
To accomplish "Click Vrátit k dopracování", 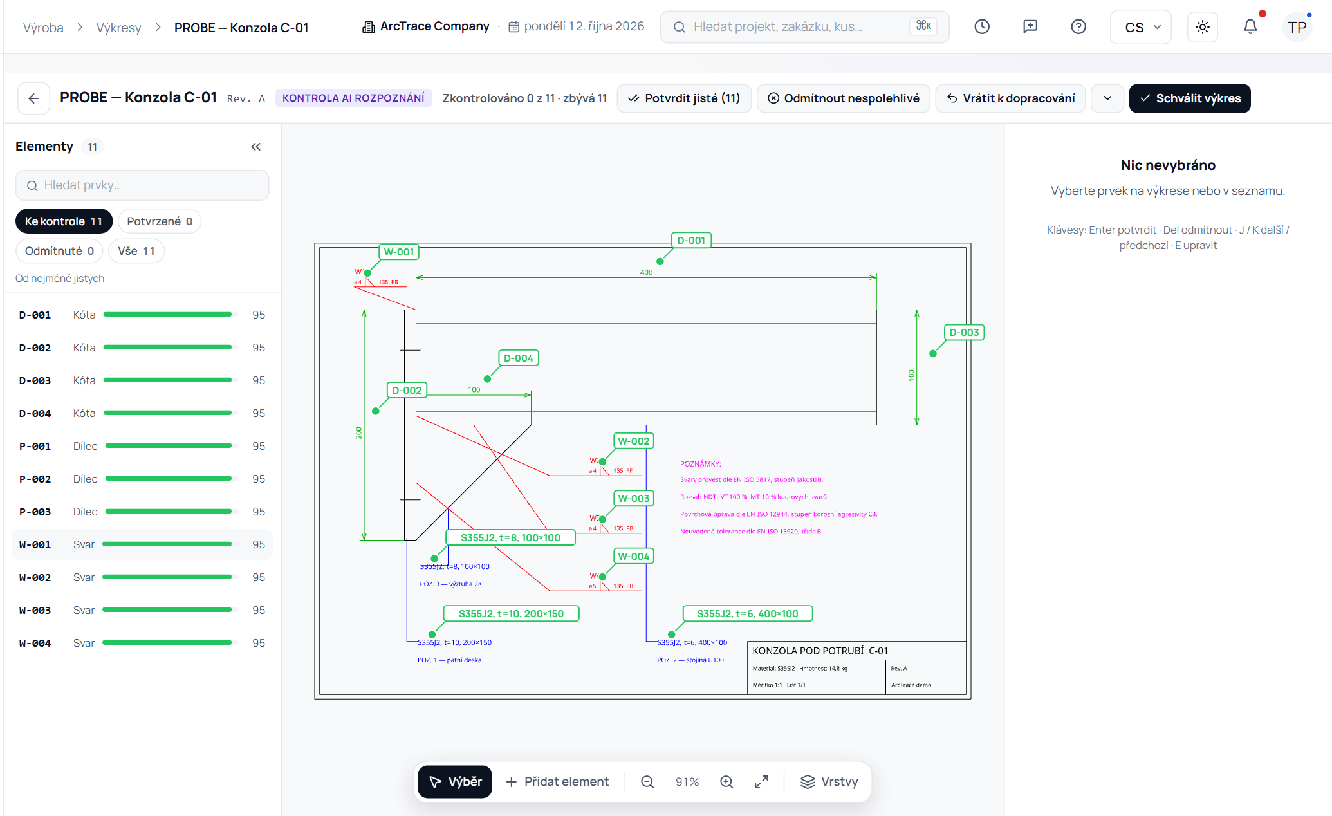I will pyautogui.click(x=1010, y=98).
